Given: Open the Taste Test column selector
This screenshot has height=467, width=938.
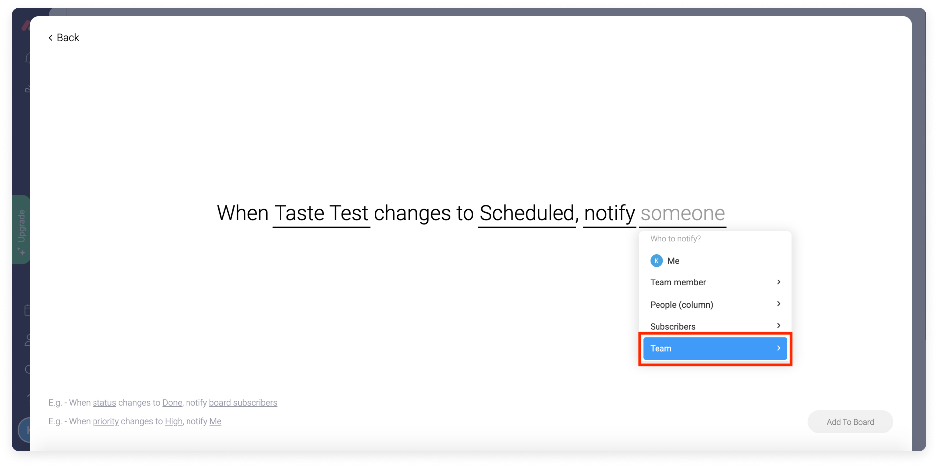Looking at the screenshot, I should (x=321, y=214).
